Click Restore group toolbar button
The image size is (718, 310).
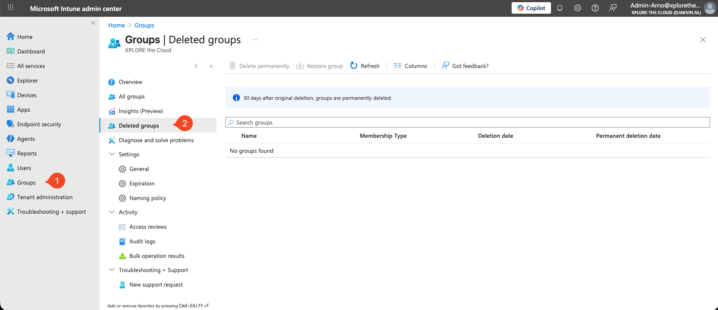(x=320, y=66)
